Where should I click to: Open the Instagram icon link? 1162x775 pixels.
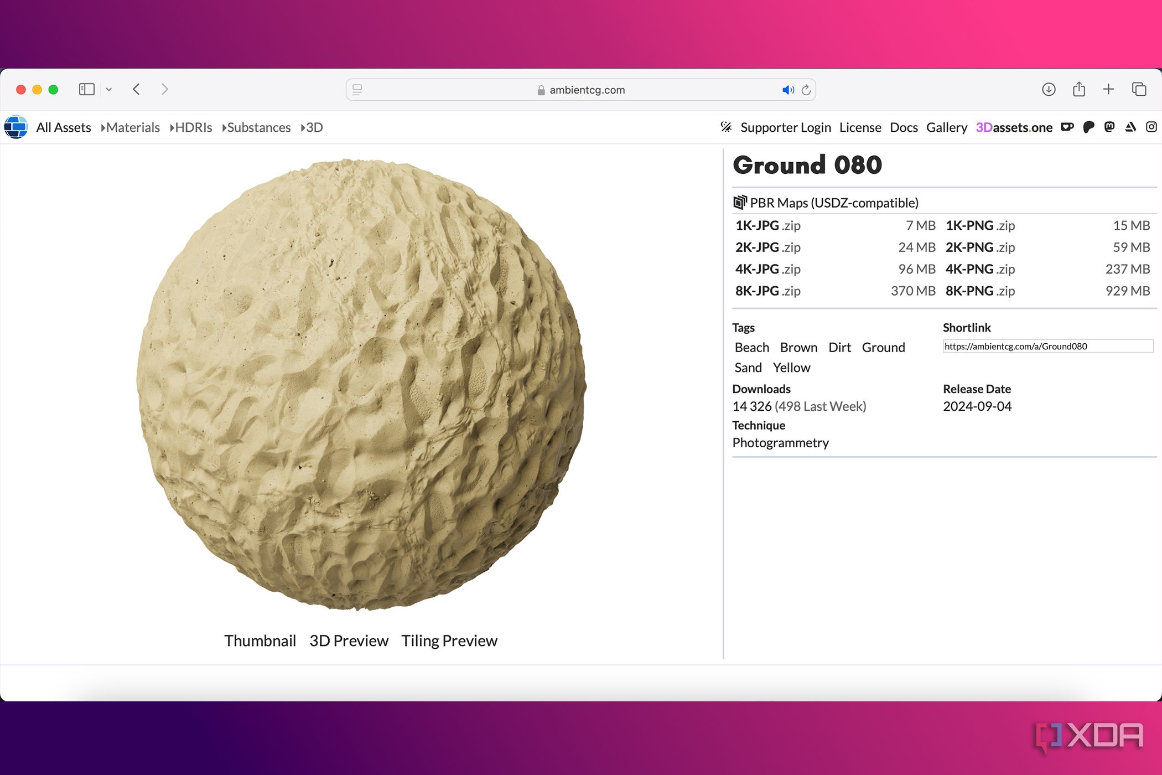[x=1151, y=127]
